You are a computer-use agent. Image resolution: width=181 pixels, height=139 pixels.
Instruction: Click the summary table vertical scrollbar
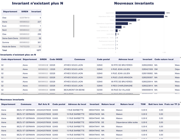click(74, 26)
